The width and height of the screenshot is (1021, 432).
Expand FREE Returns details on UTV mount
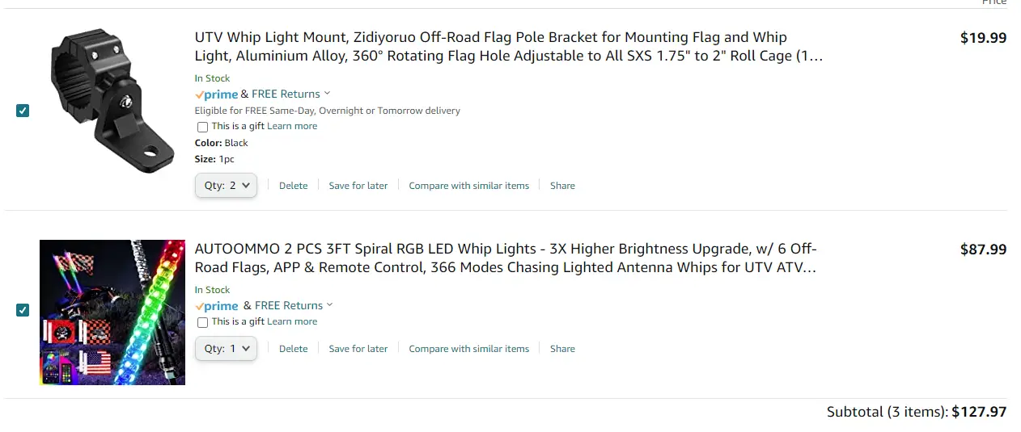(292, 94)
